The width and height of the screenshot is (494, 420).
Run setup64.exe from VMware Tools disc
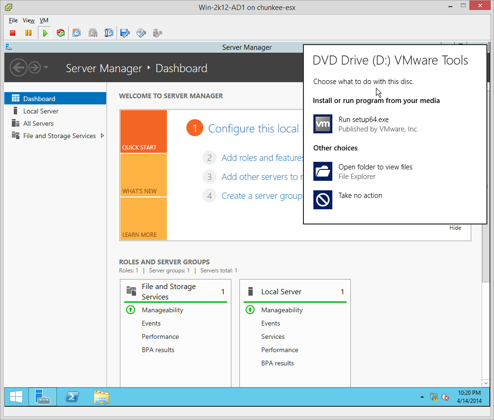pyautogui.click(x=364, y=124)
